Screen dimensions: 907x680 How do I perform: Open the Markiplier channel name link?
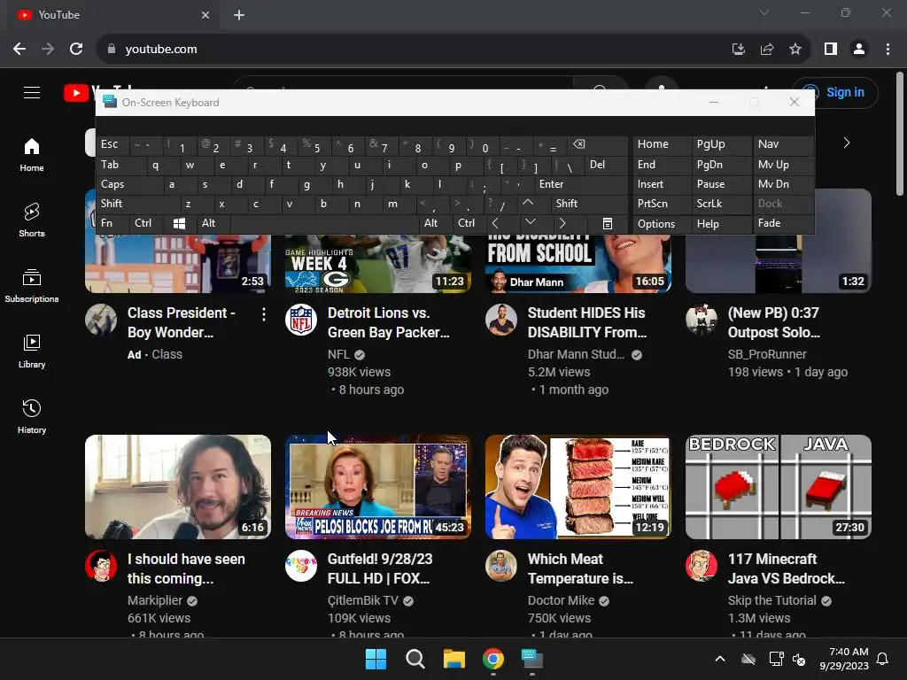point(155,601)
